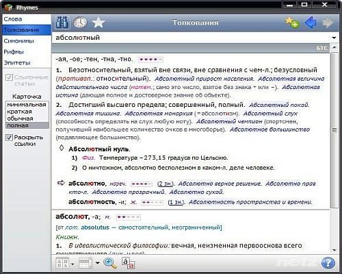Click the example Абсолютное большинство

pos(269,129)
